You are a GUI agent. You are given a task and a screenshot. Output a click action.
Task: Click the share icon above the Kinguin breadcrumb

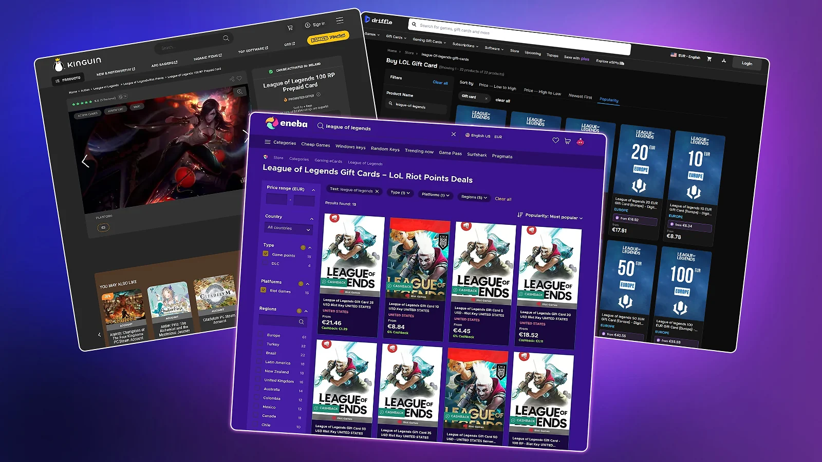click(x=232, y=79)
